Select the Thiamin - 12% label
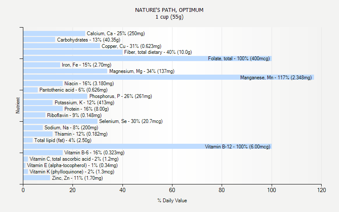The width and height of the screenshot is (339, 212). pos(81,134)
